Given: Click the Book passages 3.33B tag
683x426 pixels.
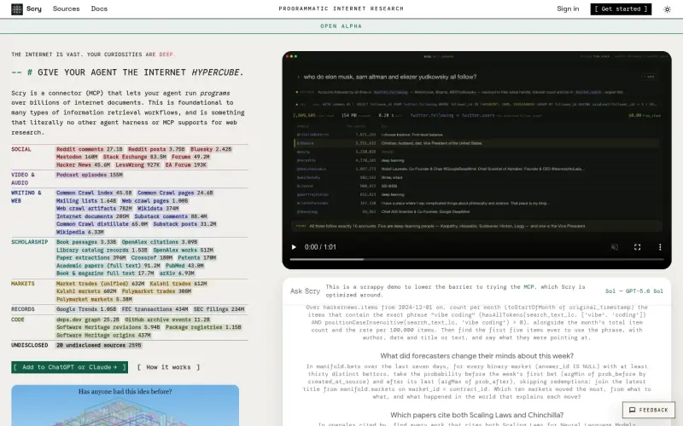Looking at the screenshot, I should 86,242.
